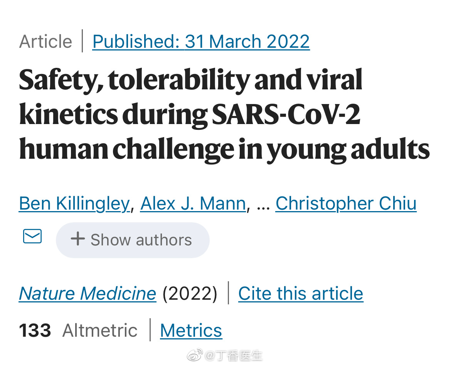Image resolution: width=451 pixels, height=366 pixels.
Task: Click the Cite this article link
Action: click(x=301, y=294)
